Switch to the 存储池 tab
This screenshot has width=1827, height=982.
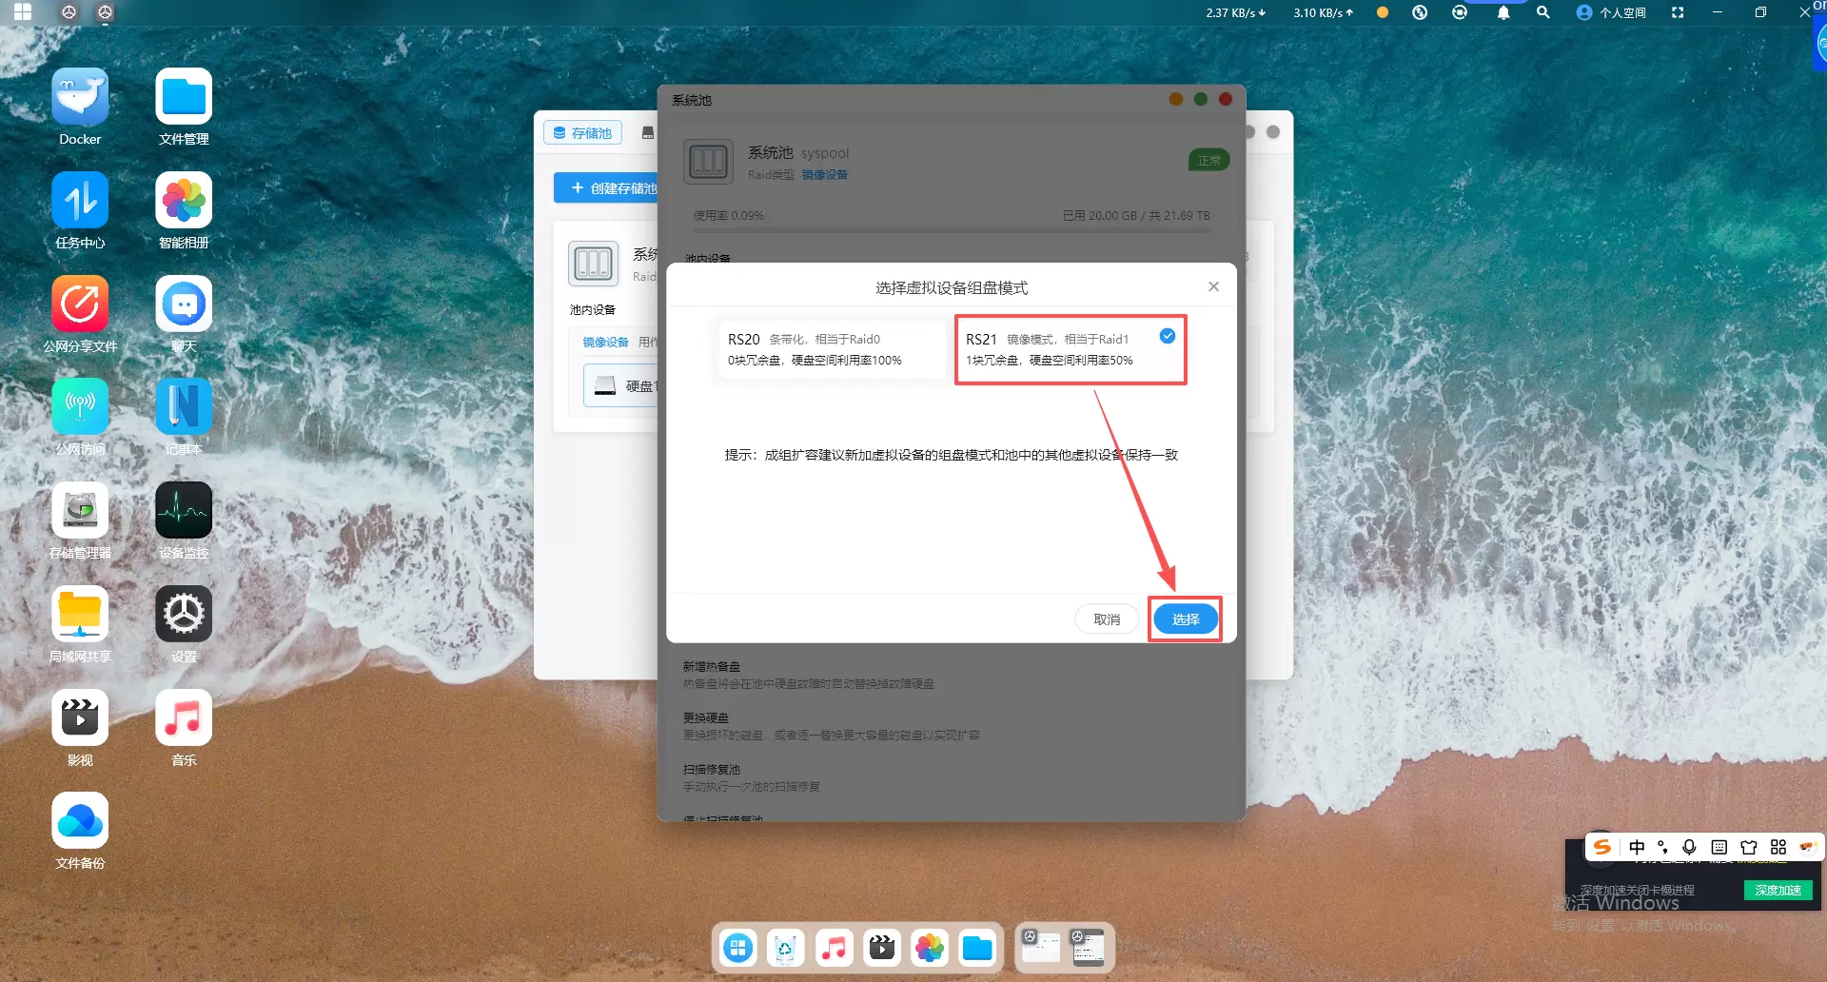pos(582,133)
